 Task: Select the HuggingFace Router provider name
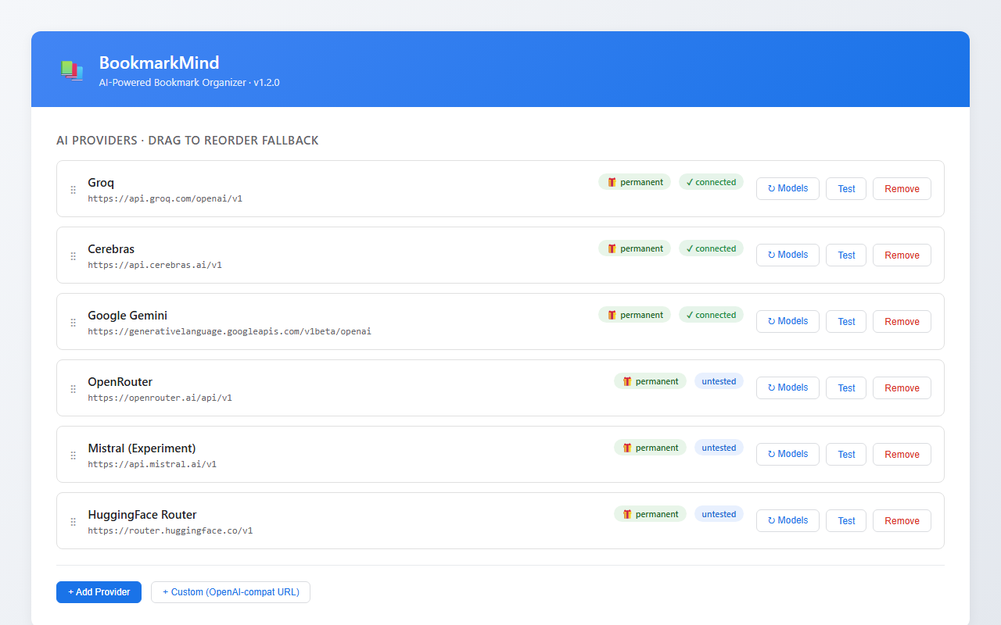coord(142,515)
